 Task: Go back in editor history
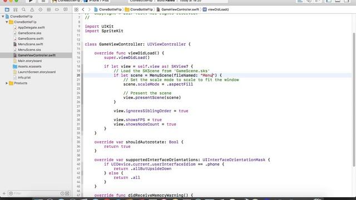click(83, 9)
